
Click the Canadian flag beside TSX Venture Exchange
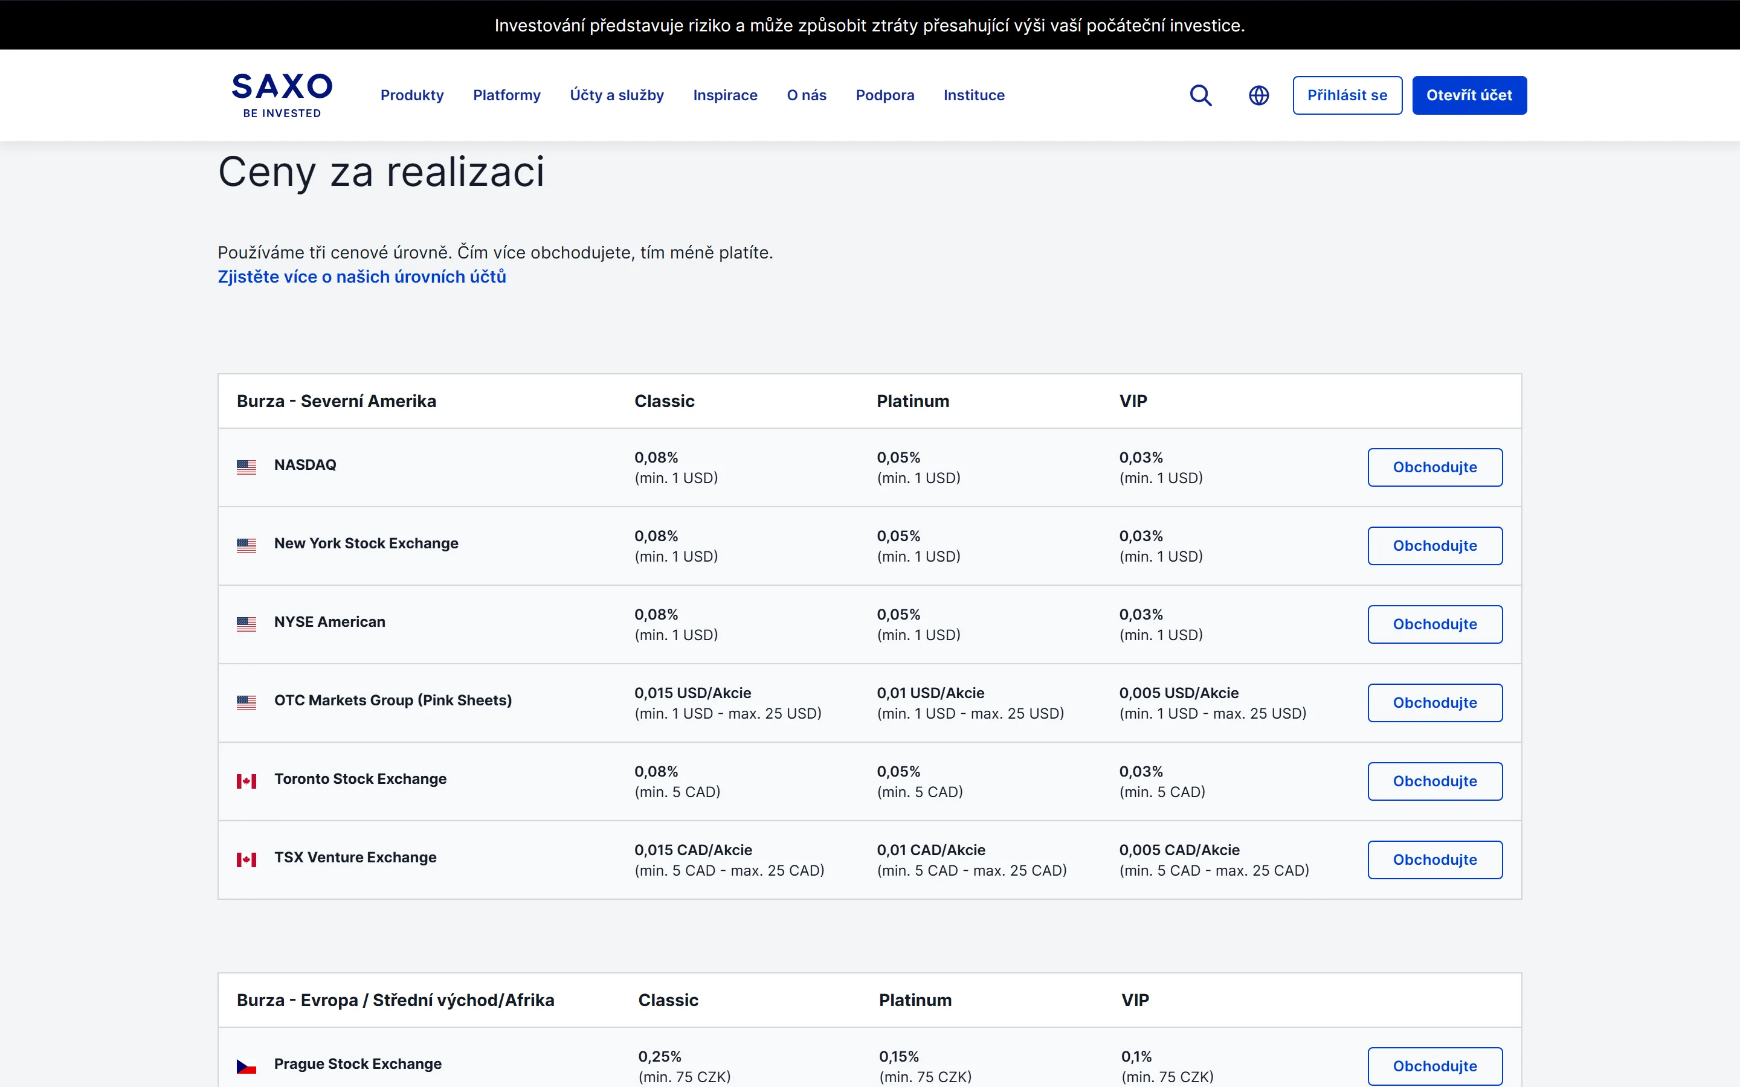click(246, 859)
